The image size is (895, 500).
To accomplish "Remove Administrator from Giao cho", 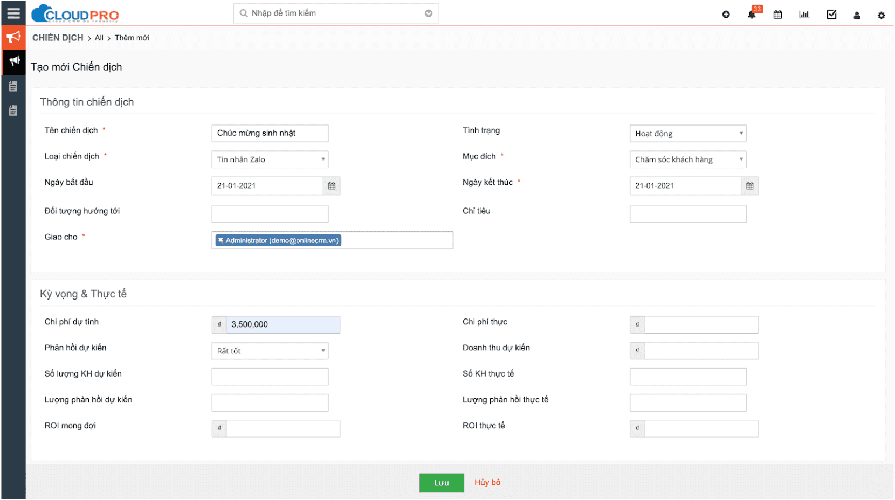I will point(221,240).
